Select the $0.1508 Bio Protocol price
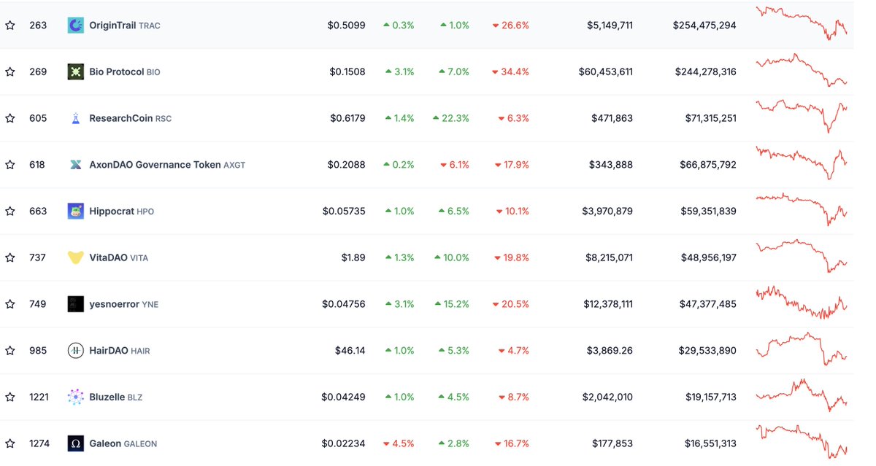The image size is (876, 466). (347, 72)
